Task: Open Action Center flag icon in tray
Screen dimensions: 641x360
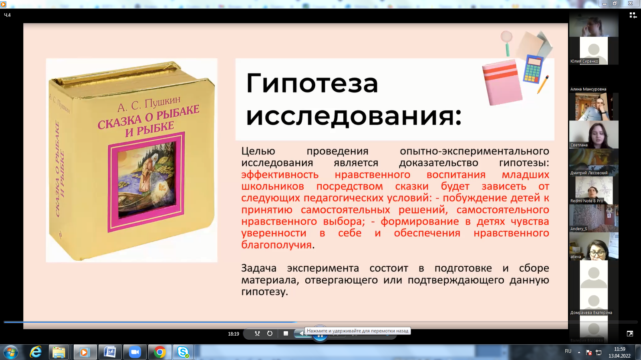Action: click(589, 352)
